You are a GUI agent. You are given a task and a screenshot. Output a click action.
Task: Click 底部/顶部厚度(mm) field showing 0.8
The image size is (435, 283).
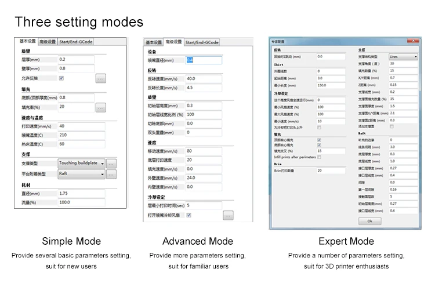pos(76,97)
